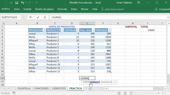Select column E header
The width and height of the screenshot is (170, 95).
pos(87,23)
